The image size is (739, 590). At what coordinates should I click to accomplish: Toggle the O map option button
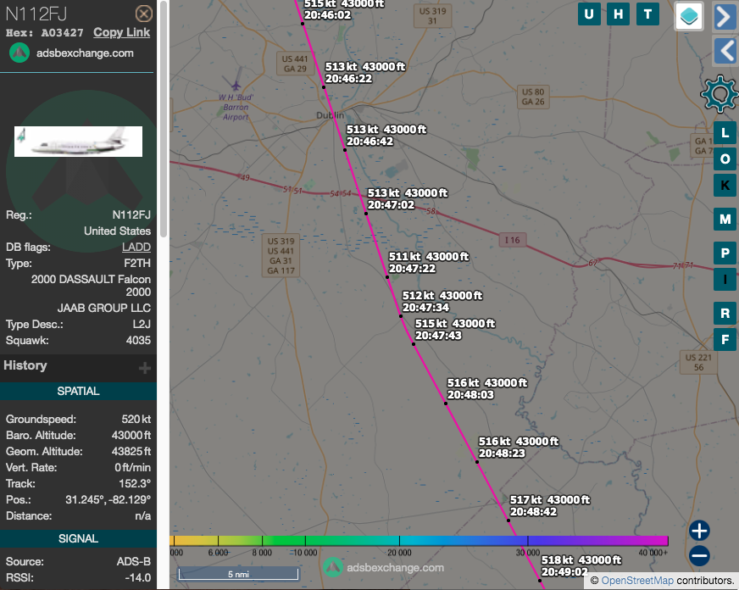[725, 159]
